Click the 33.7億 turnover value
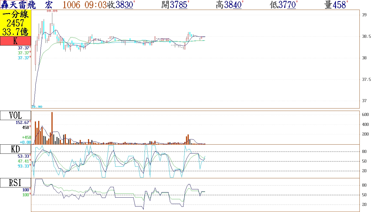Screen dimensions: 378x212 pos(15,32)
